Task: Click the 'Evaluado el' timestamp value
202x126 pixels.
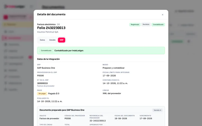Action: 50,101
